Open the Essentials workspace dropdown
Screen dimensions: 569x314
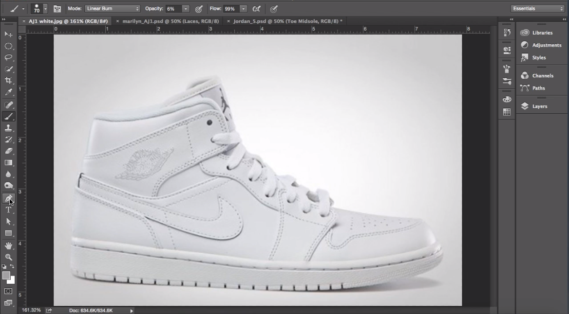(537, 9)
